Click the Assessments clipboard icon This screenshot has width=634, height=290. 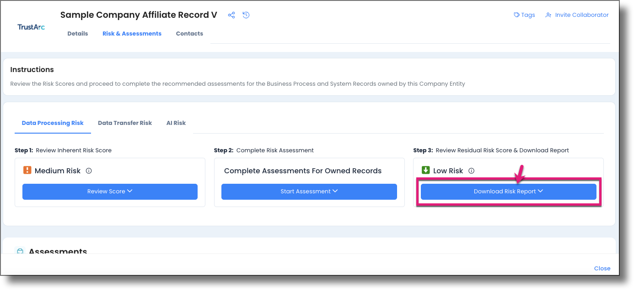pyautogui.click(x=20, y=251)
